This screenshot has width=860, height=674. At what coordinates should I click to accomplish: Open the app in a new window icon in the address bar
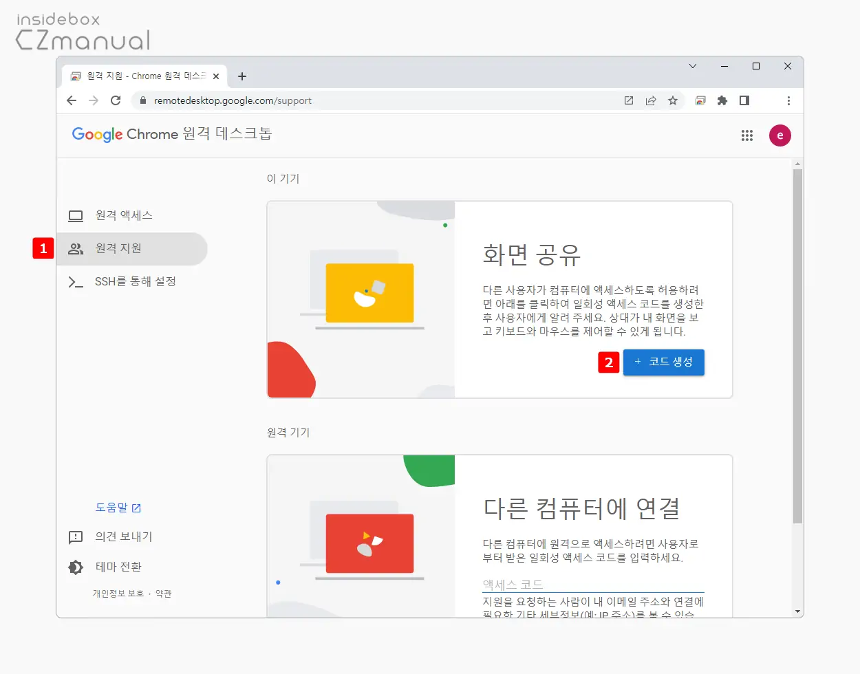629,100
